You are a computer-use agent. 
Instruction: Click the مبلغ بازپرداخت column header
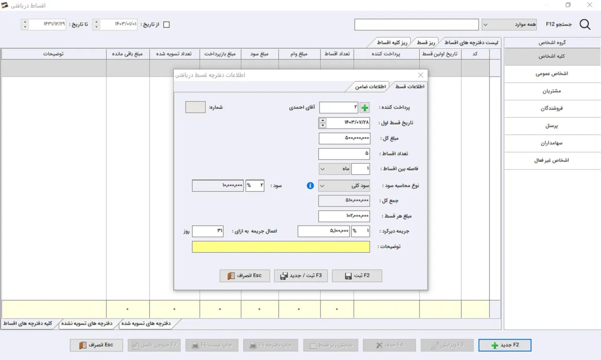220,54
